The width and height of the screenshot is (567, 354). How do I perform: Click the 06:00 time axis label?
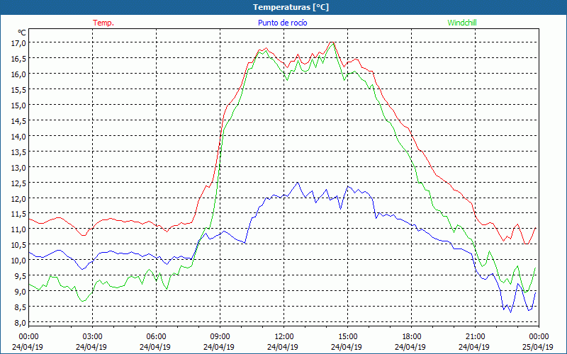pyautogui.click(x=156, y=337)
